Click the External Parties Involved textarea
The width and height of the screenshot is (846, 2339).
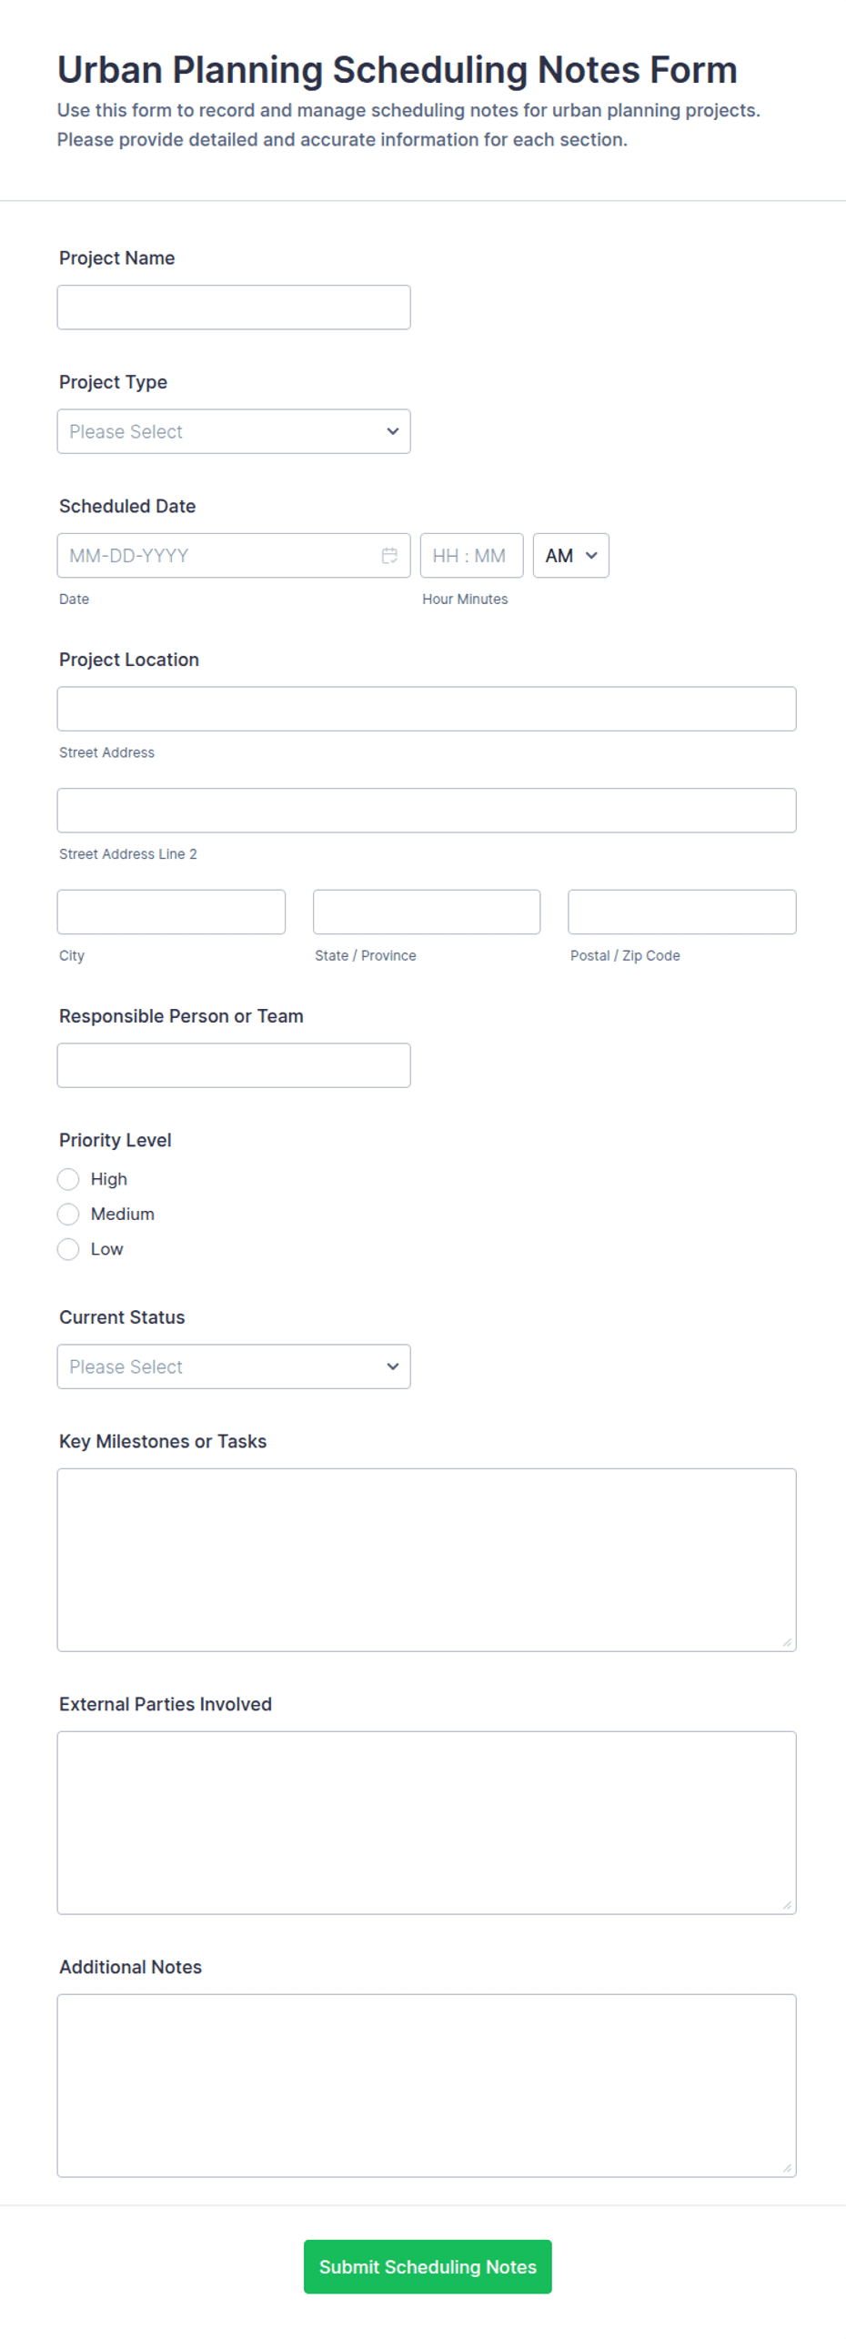coord(427,1822)
